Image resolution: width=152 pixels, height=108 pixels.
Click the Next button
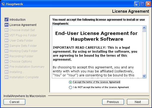138,102
